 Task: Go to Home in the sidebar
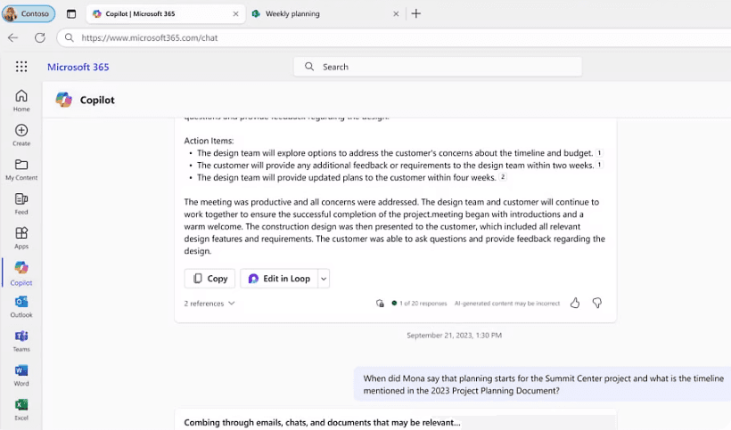(21, 100)
